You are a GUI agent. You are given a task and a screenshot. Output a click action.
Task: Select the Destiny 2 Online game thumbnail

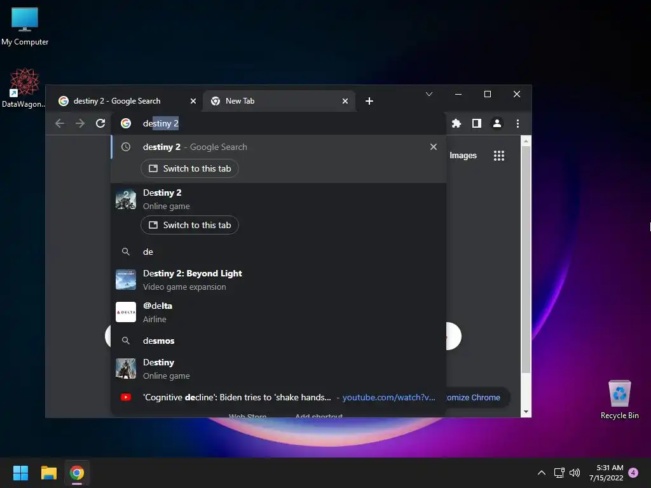click(x=126, y=199)
